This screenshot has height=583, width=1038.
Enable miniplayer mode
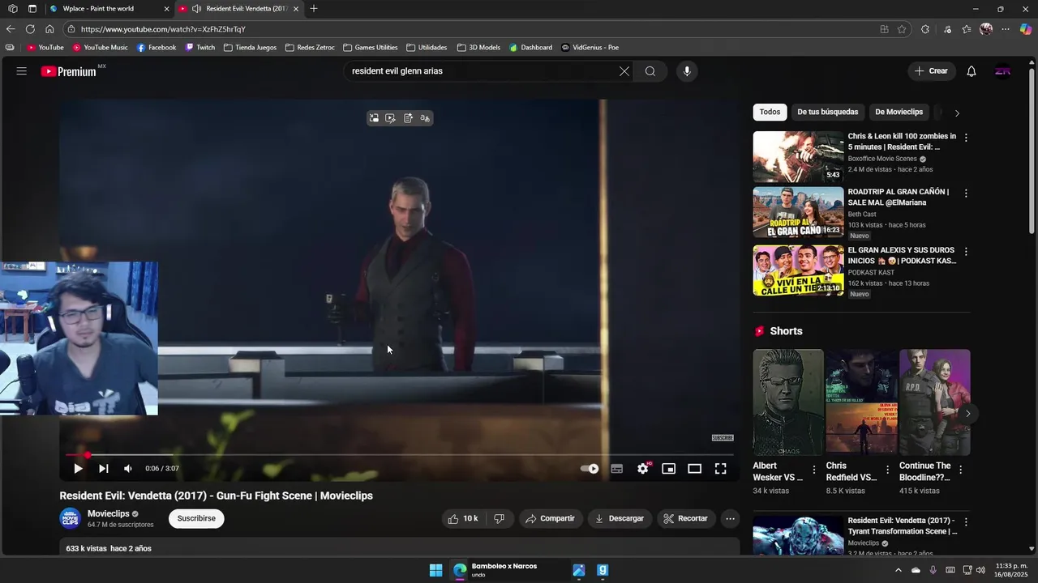(x=669, y=469)
